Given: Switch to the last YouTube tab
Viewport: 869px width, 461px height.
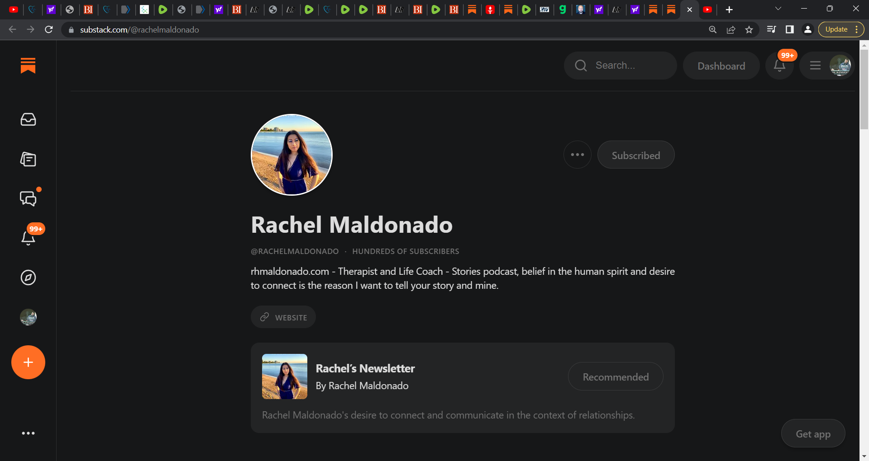Looking at the screenshot, I should point(708,9).
